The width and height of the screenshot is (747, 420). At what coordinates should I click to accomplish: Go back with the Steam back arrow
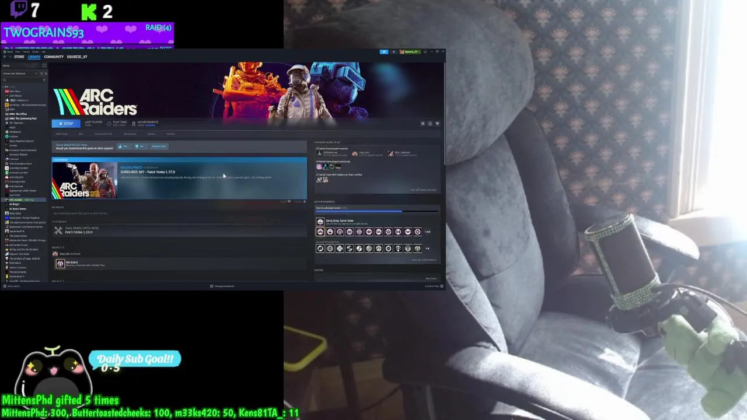tap(5, 57)
